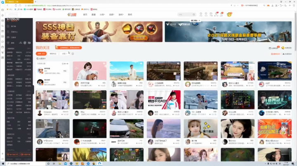Click the Douyu logo in site header
This screenshot has height=166, width=297.
click(x=72, y=14)
